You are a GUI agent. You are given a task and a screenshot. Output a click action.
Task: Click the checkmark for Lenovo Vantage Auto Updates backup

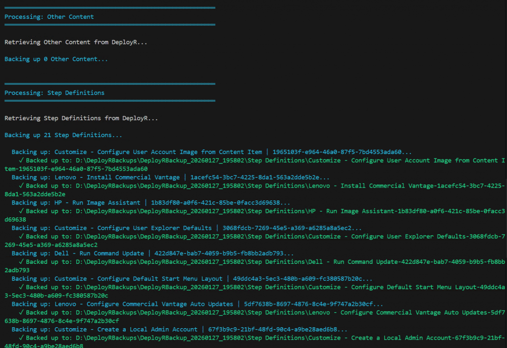21,312
